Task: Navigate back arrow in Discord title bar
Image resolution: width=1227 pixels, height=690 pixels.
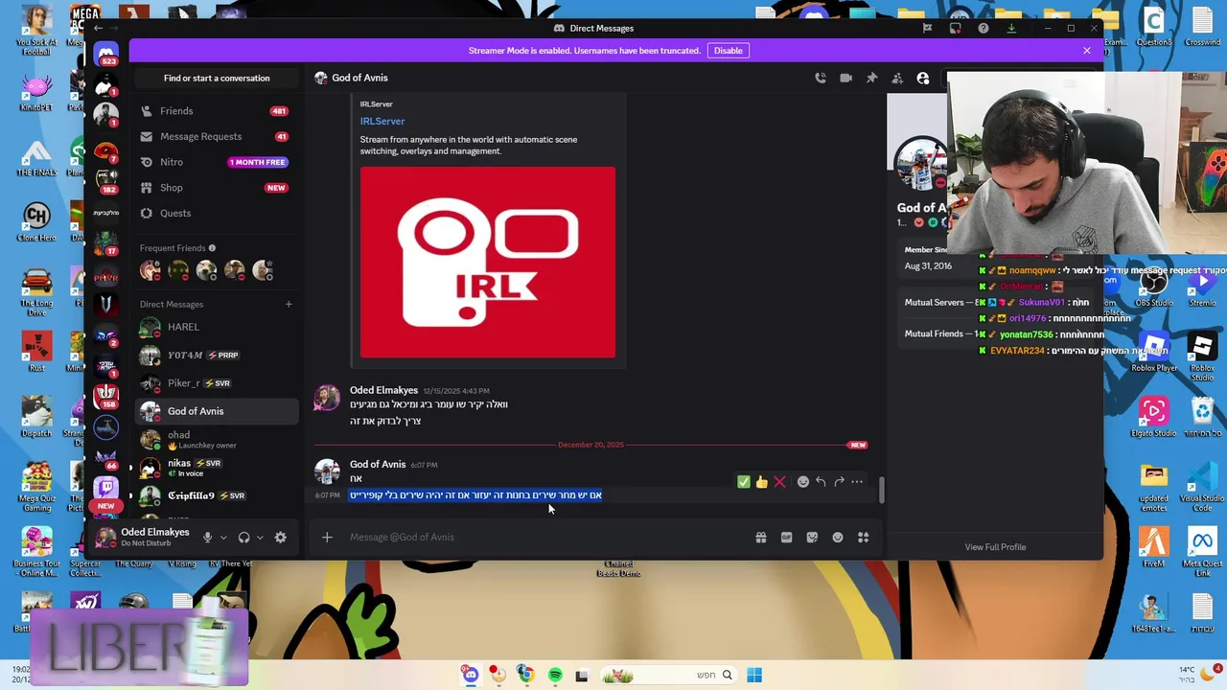Action: (99, 29)
